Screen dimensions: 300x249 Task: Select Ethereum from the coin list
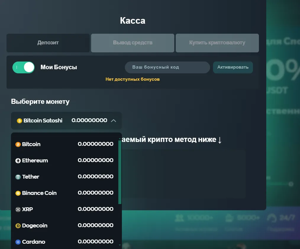click(64, 161)
